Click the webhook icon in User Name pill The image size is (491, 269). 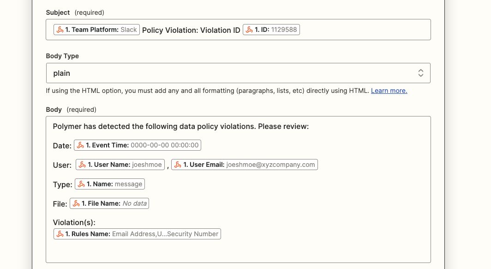coord(82,165)
